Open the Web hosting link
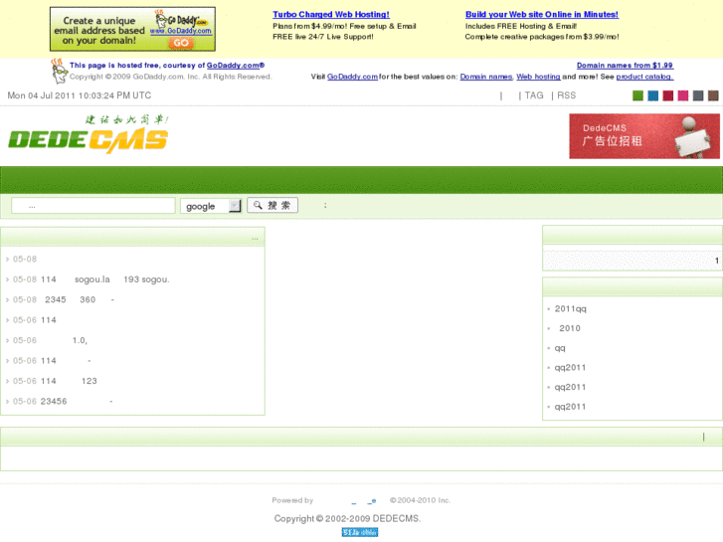The image size is (723, 542). [x=538, y=77]
